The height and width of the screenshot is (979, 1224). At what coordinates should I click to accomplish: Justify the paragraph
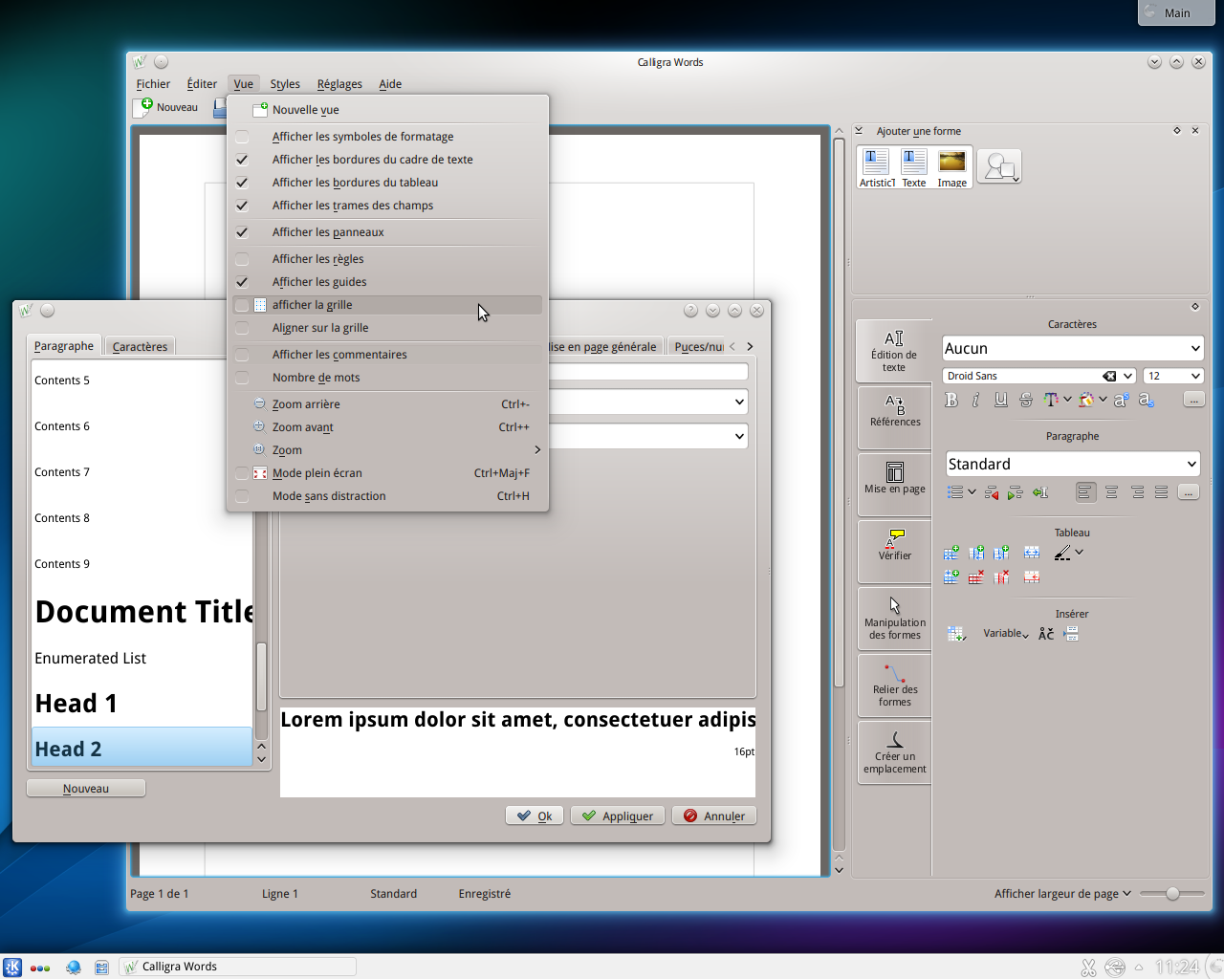point(1161,492)
